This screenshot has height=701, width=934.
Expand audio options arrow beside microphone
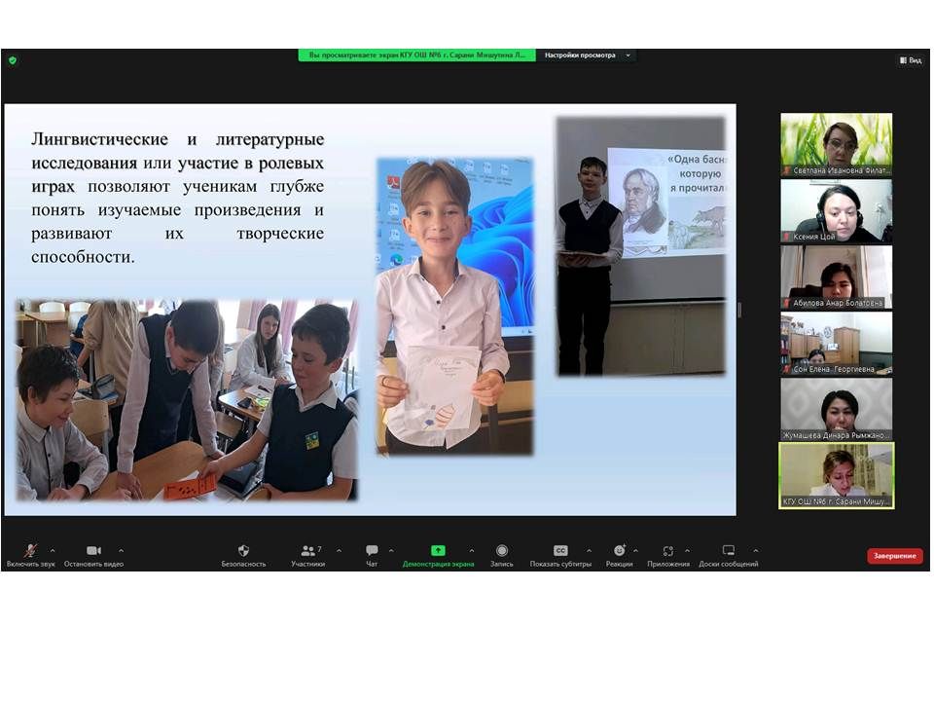tap(53, 550)
